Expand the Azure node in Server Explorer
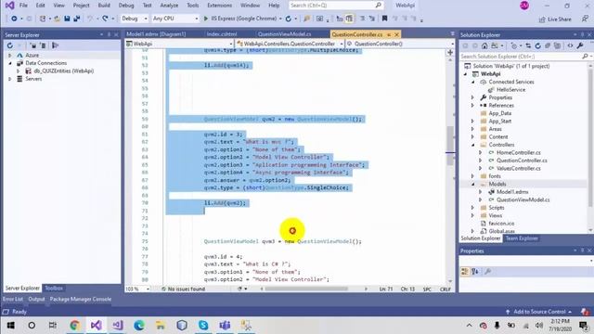This screenshot has width=594, height=334. pyautogui.click(x=10, y=56)
